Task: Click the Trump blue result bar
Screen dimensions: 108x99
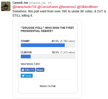Action: (43, 45)
